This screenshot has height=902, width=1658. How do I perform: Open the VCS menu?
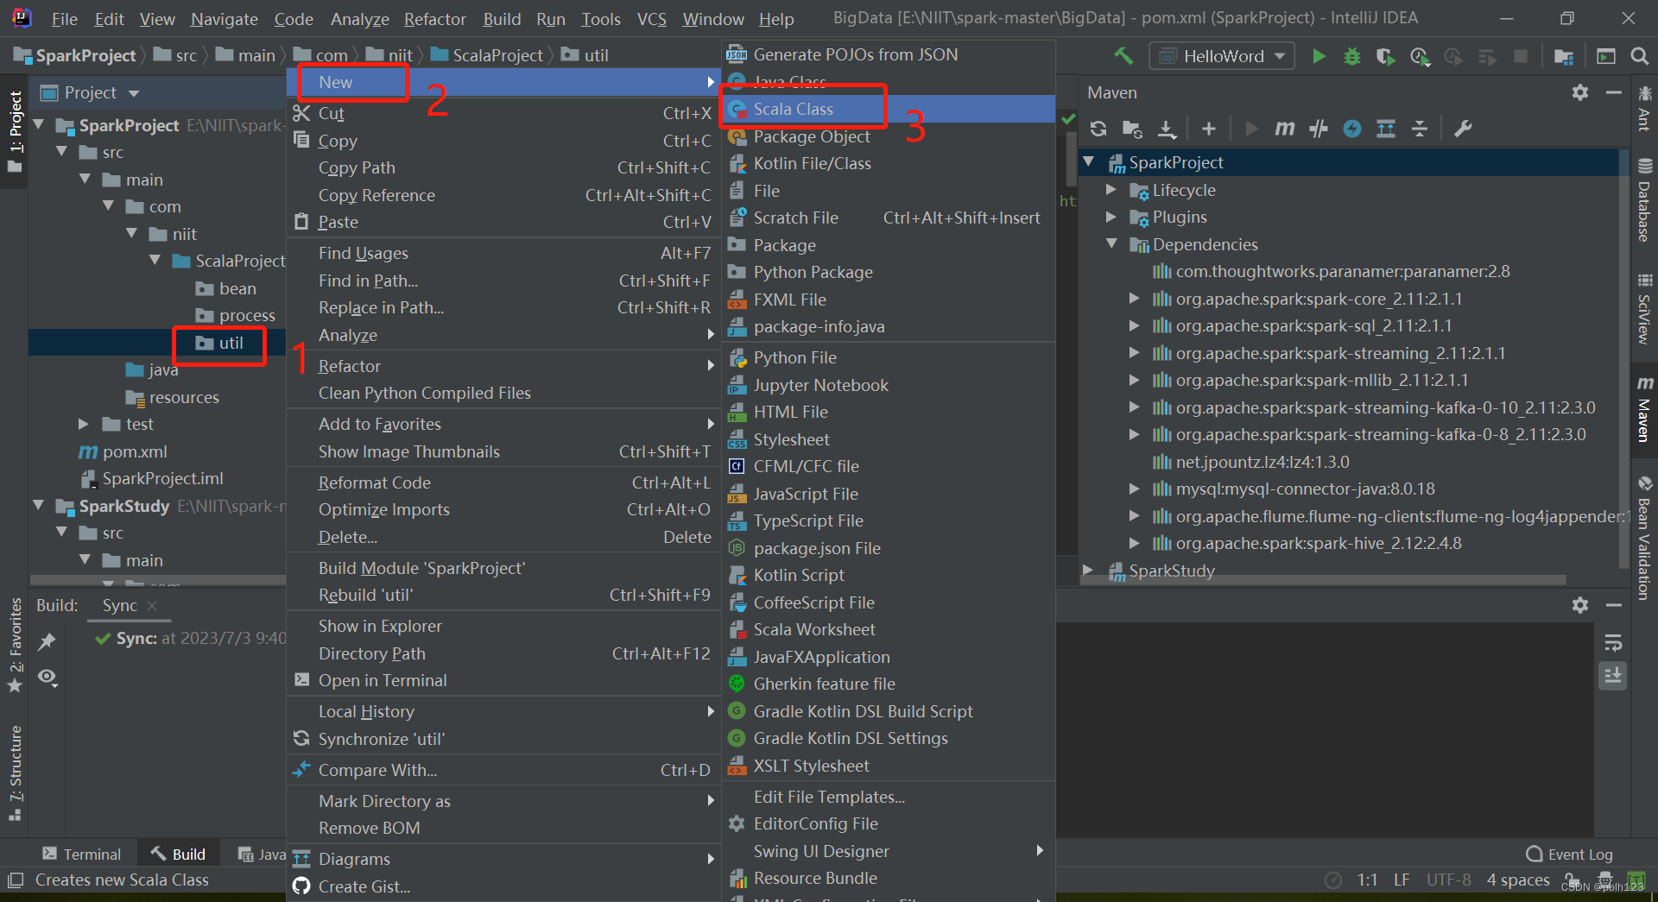click(x=651, y=19)
